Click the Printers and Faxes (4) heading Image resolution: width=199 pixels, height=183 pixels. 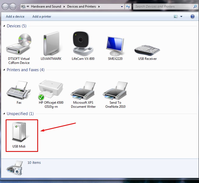point(25,70)
